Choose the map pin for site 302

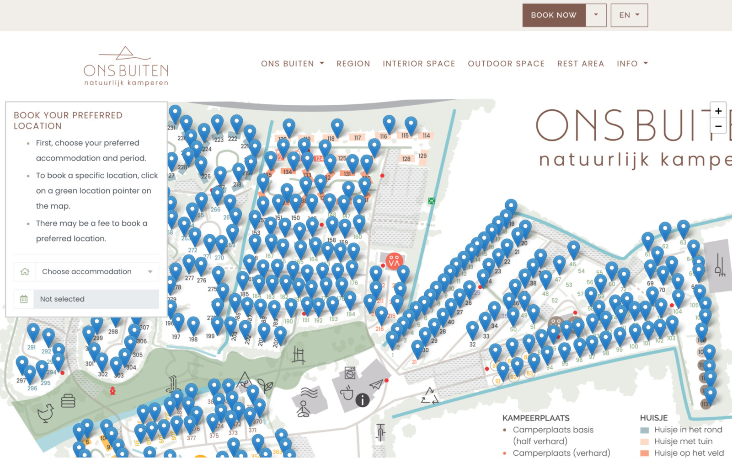102,361
